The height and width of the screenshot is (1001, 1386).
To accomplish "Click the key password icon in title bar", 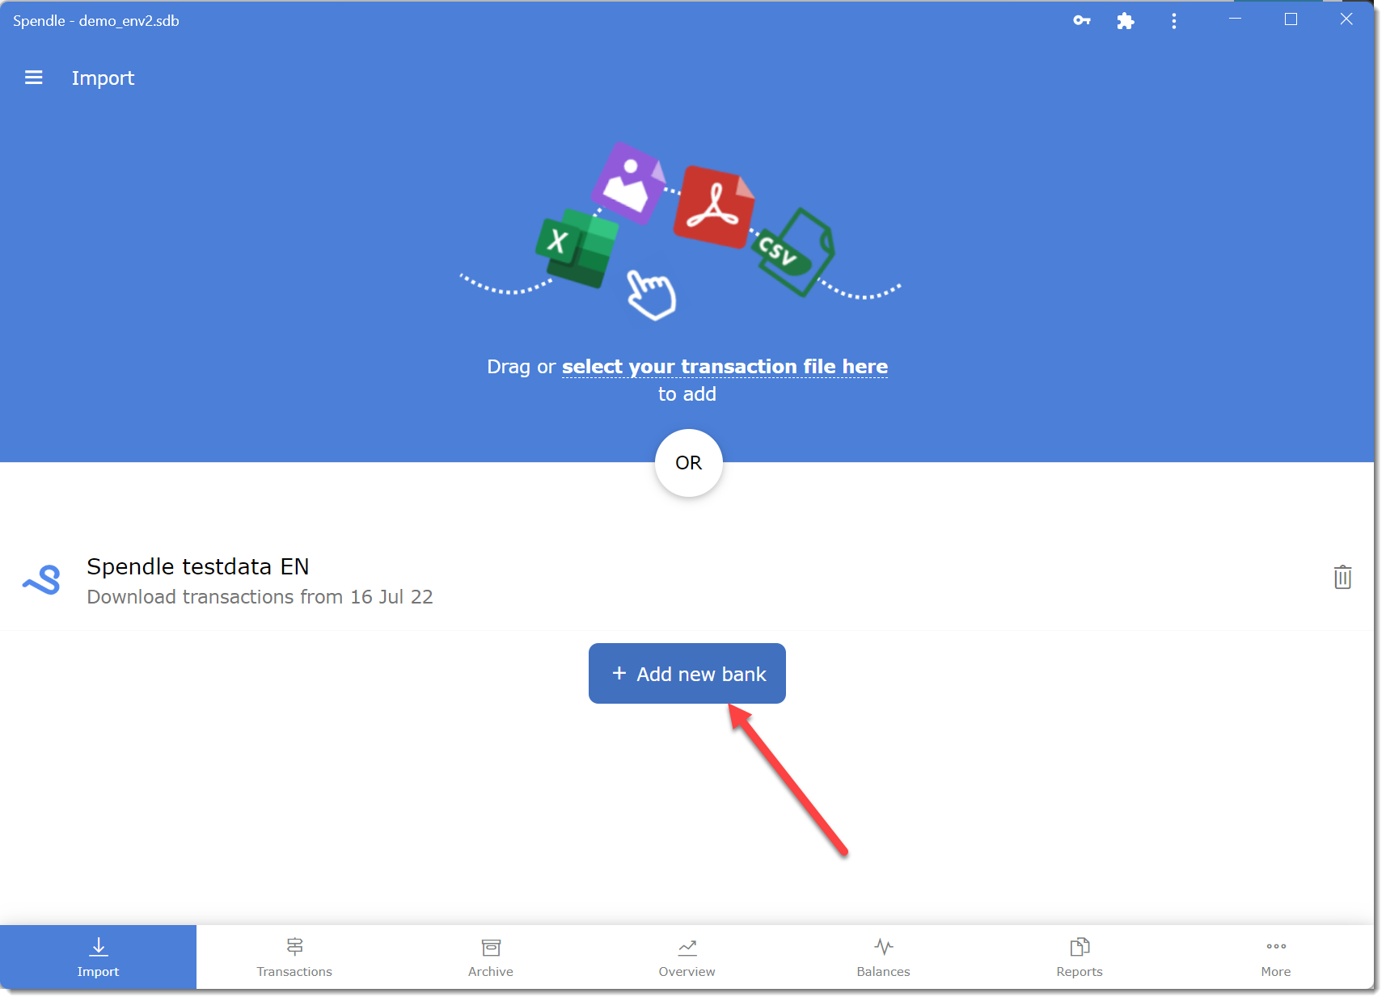I will (x=1082, y=21).
